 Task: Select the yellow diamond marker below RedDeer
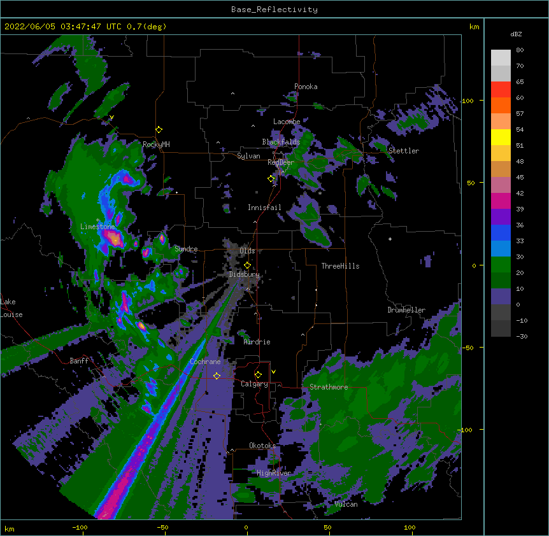tap(271, 179)
